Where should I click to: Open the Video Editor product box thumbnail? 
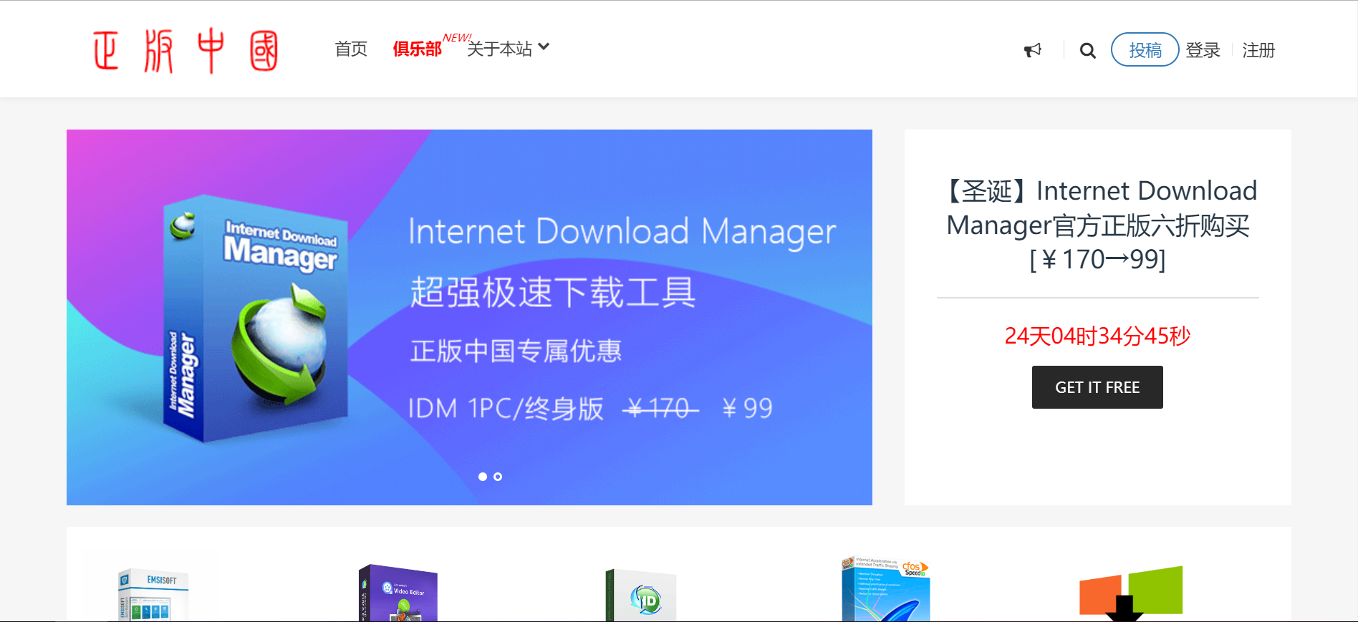click(398, 593)
